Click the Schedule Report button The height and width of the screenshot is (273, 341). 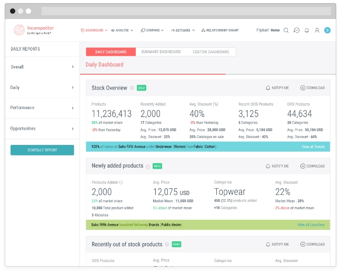pos(42,150)
